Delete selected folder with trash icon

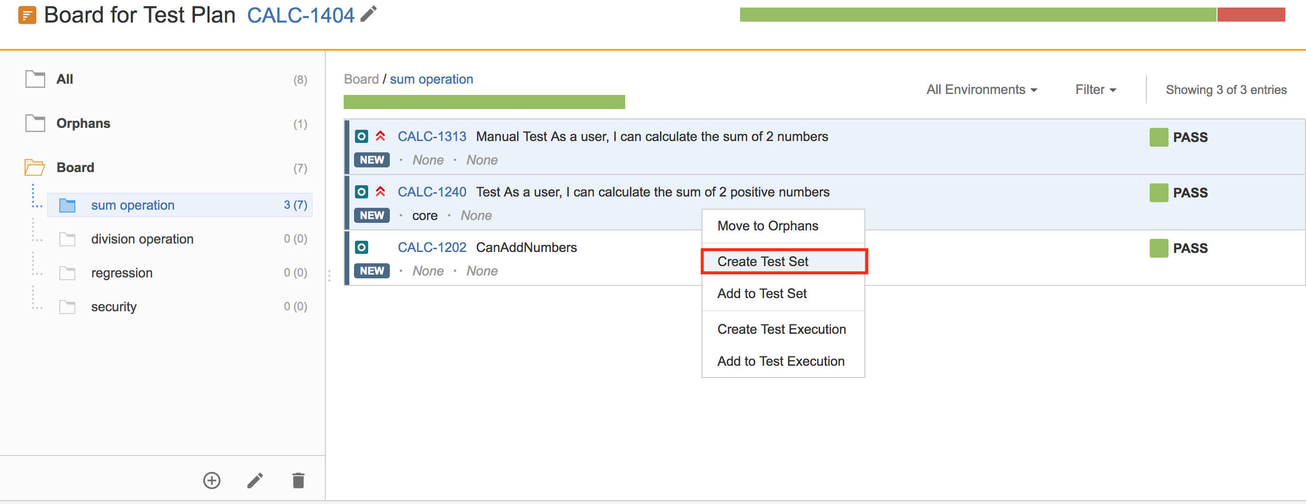point(298,480)
